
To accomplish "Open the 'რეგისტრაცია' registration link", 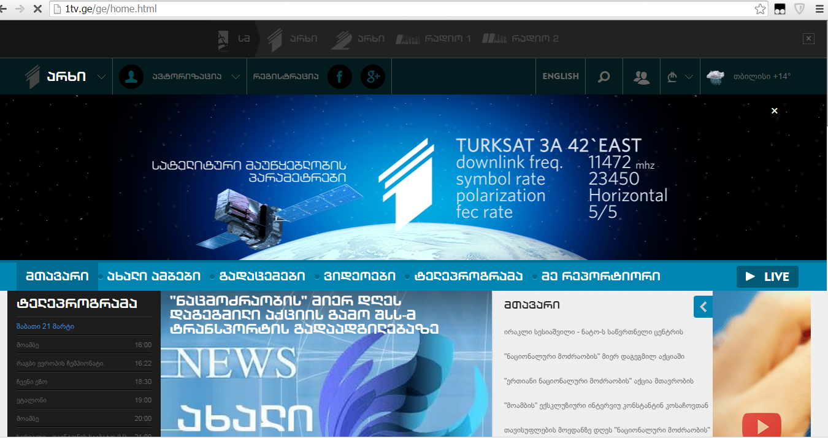I will coord(286,77).
